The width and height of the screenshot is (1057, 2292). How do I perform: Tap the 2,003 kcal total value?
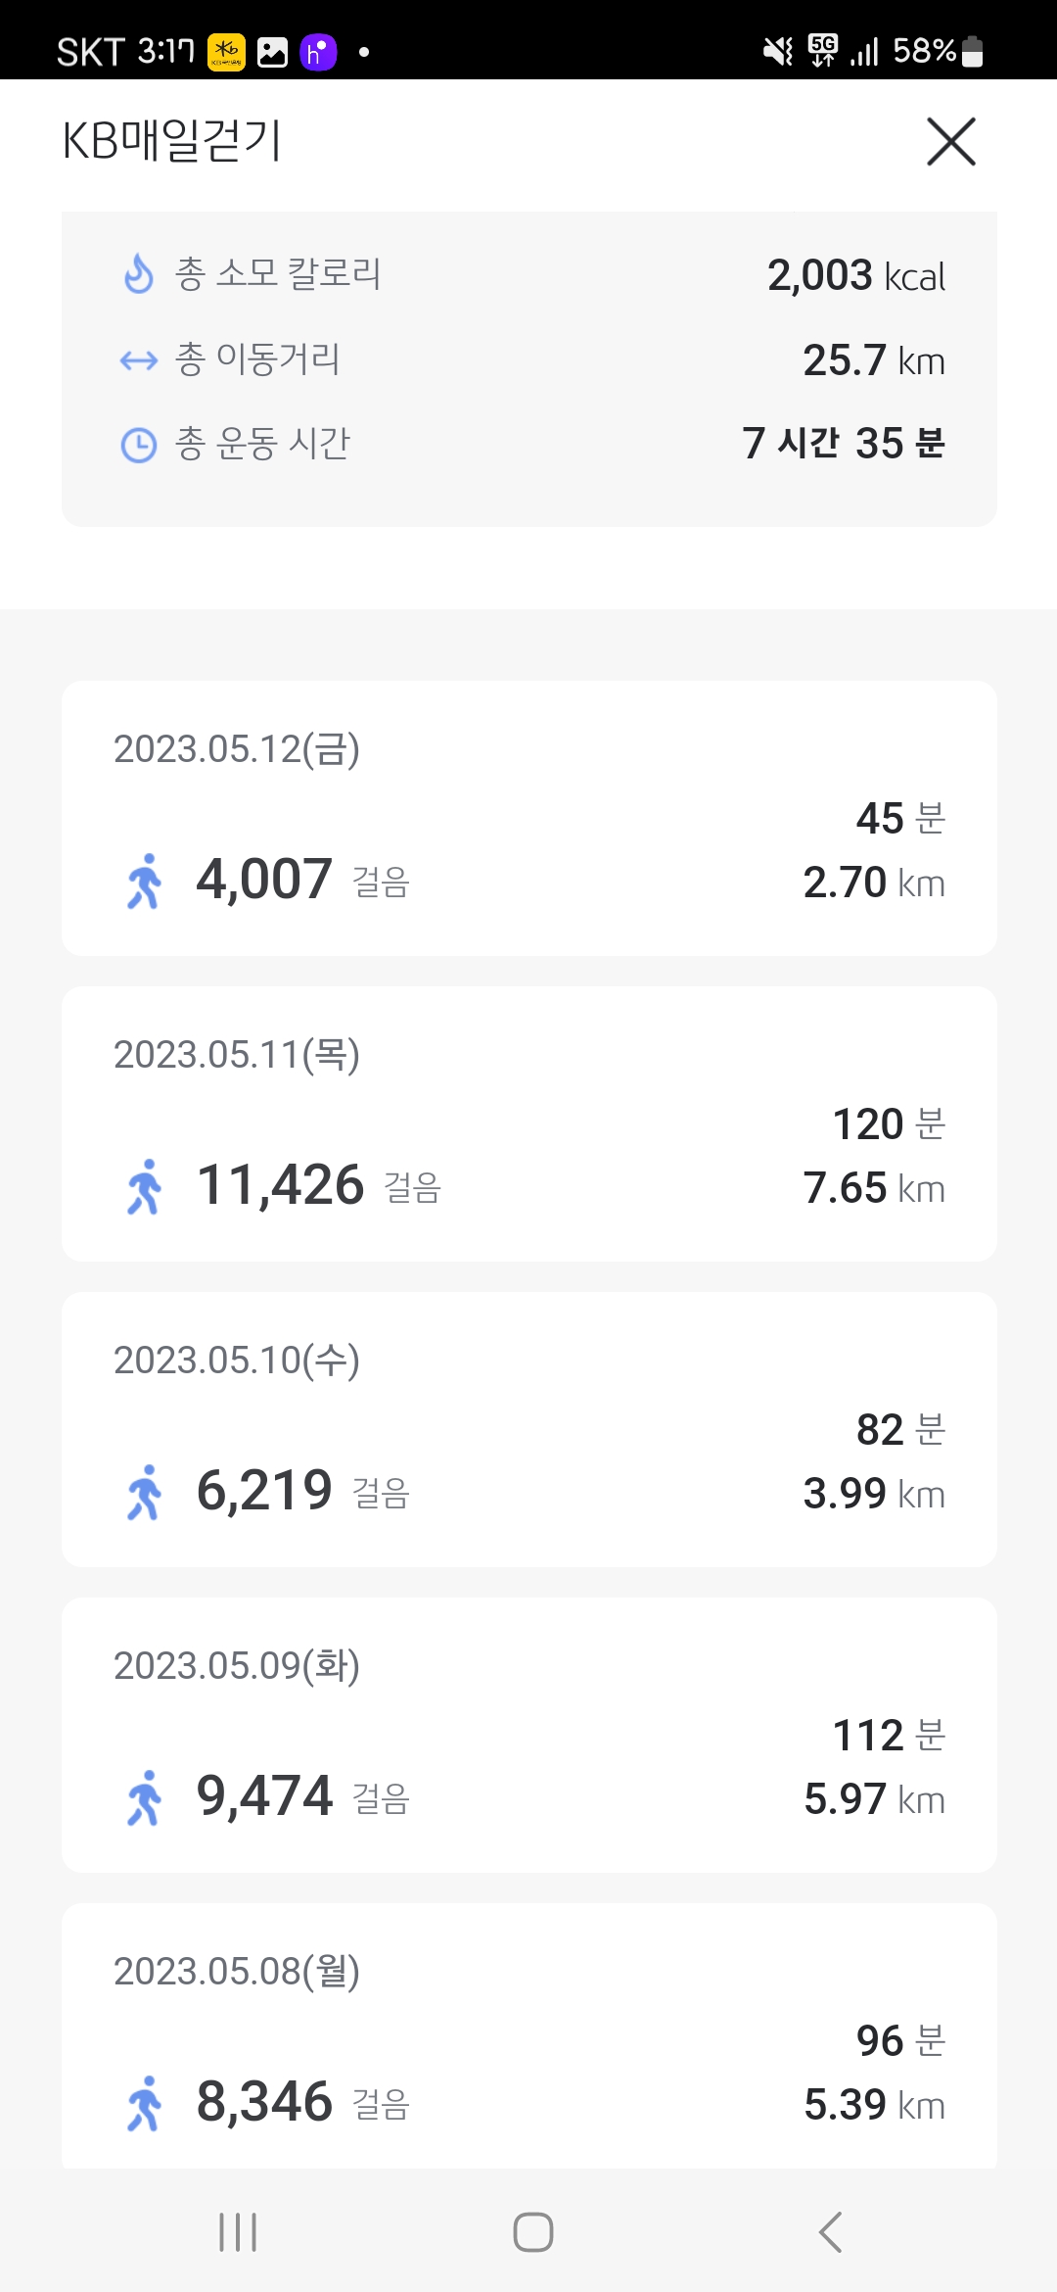coord(855,276)
